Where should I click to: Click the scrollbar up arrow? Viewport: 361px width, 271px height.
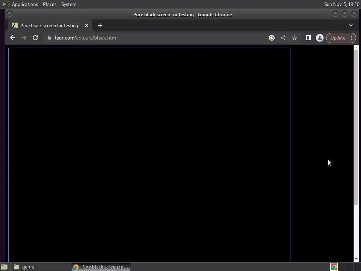pyautogui.click(x=356, y=48)
